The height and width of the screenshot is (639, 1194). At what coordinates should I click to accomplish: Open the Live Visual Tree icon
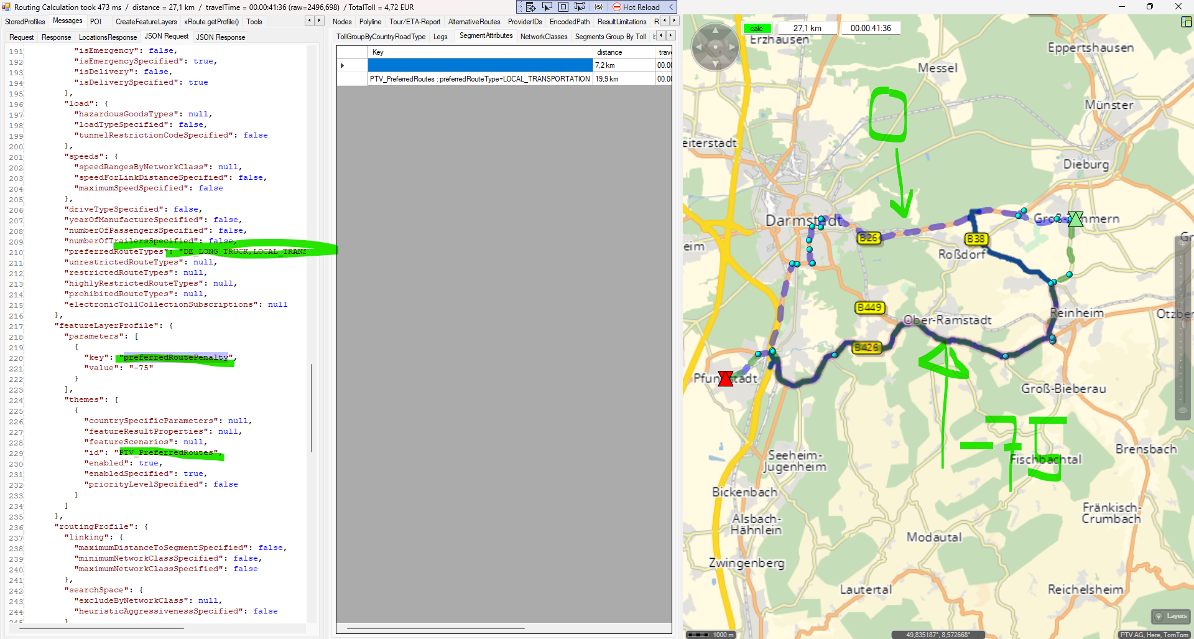click(x=530, y=7)
